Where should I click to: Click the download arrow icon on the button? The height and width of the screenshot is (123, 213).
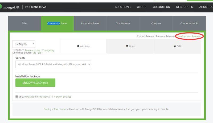pyautogui.click(x=24, y=83)
